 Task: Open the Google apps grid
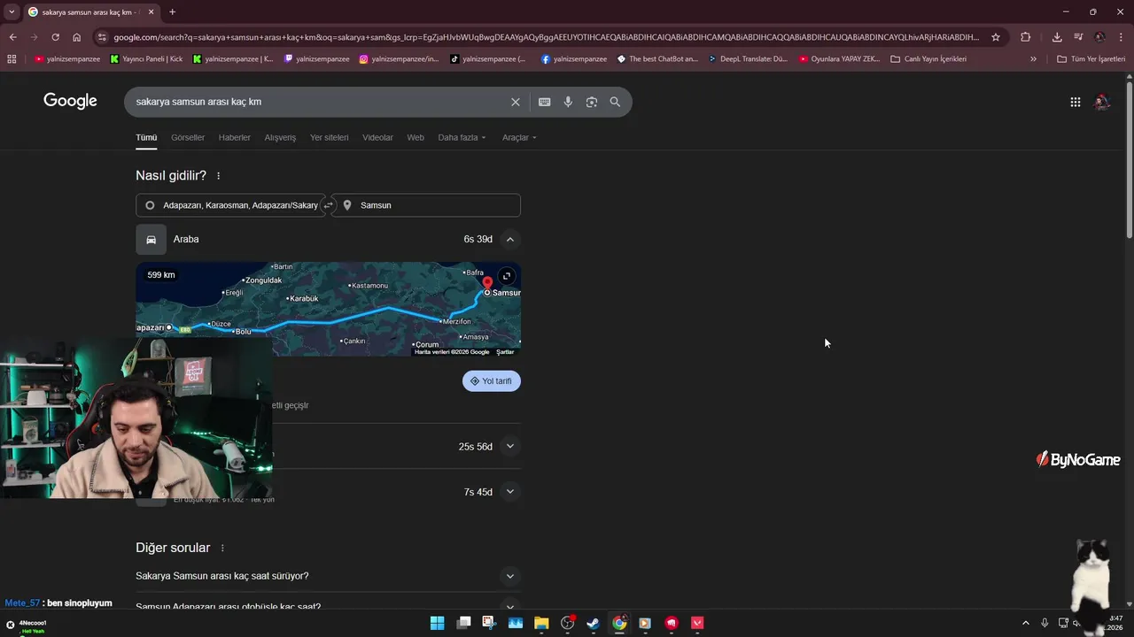(1075, 102)
